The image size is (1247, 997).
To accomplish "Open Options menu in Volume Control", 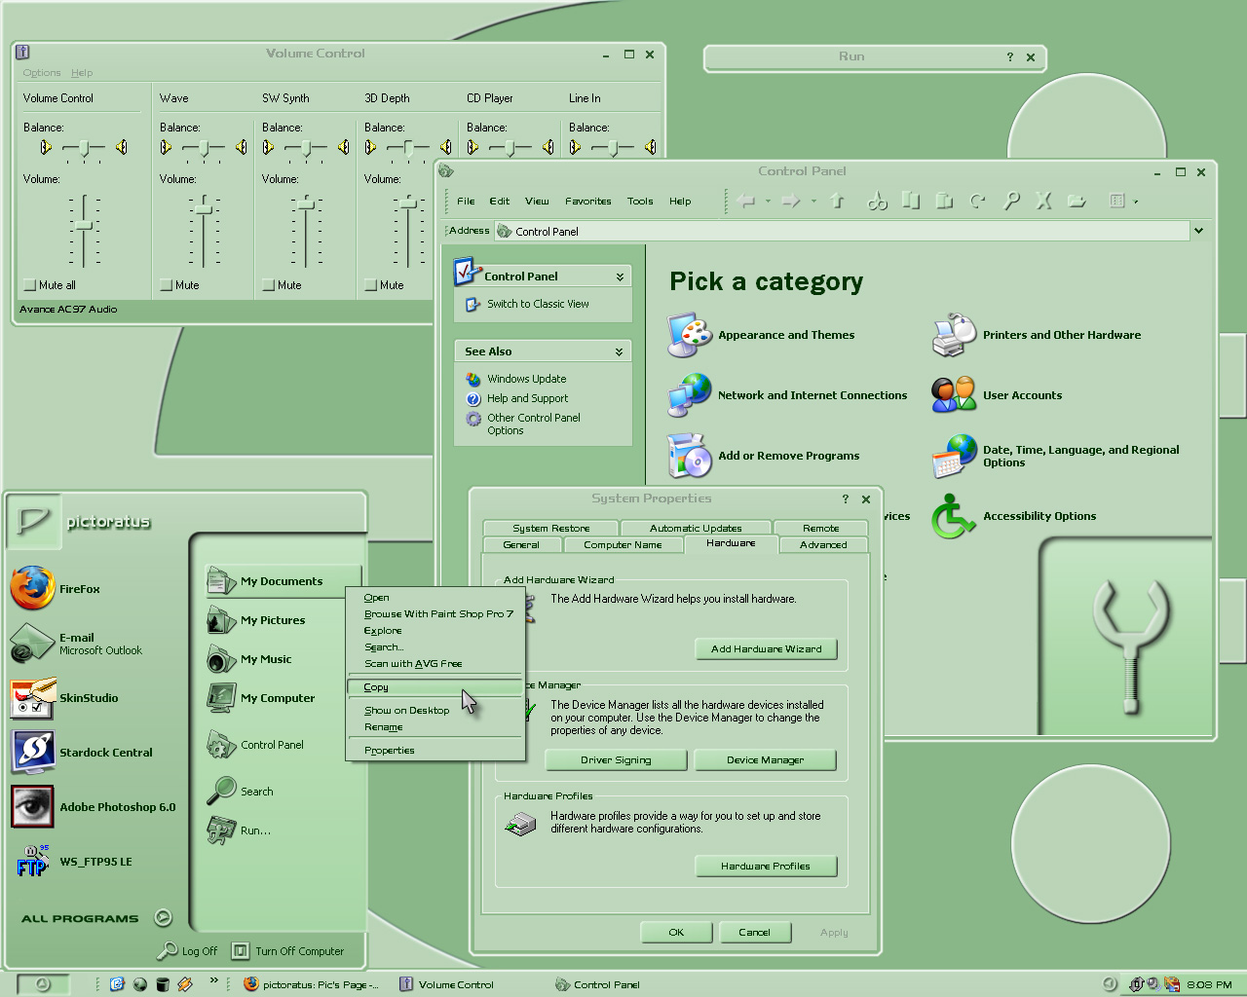I will tap(42, 73).
